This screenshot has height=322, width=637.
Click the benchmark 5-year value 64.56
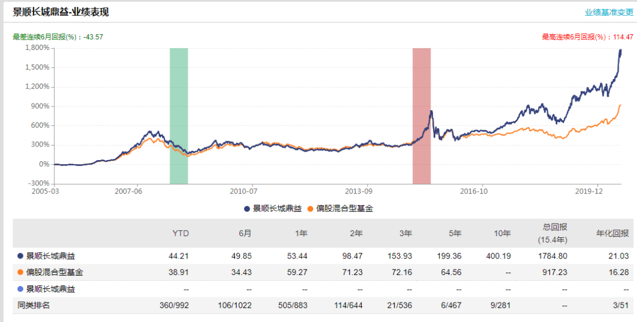[x=451, y=272]
